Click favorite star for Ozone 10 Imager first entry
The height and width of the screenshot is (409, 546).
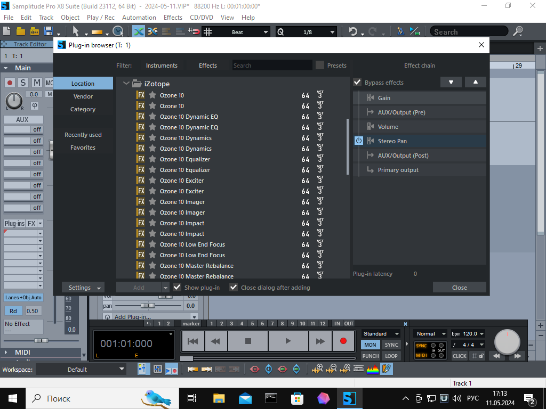[x=152, y=202]
